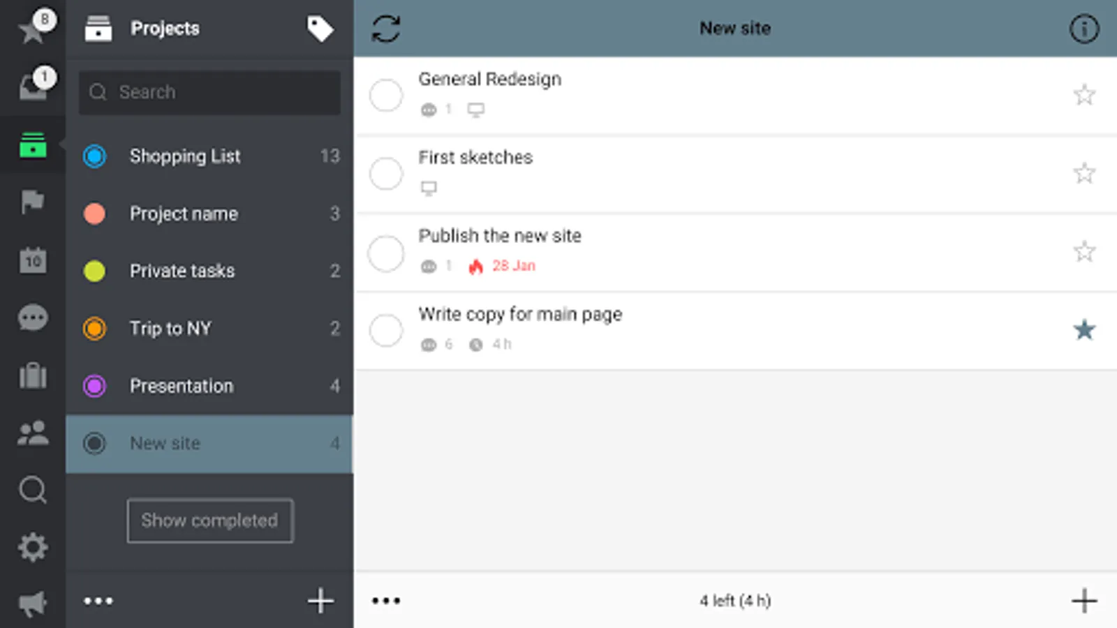Star the Publish the new site task
Viewport: 1117px width, 628px height.
point(1084,251)
